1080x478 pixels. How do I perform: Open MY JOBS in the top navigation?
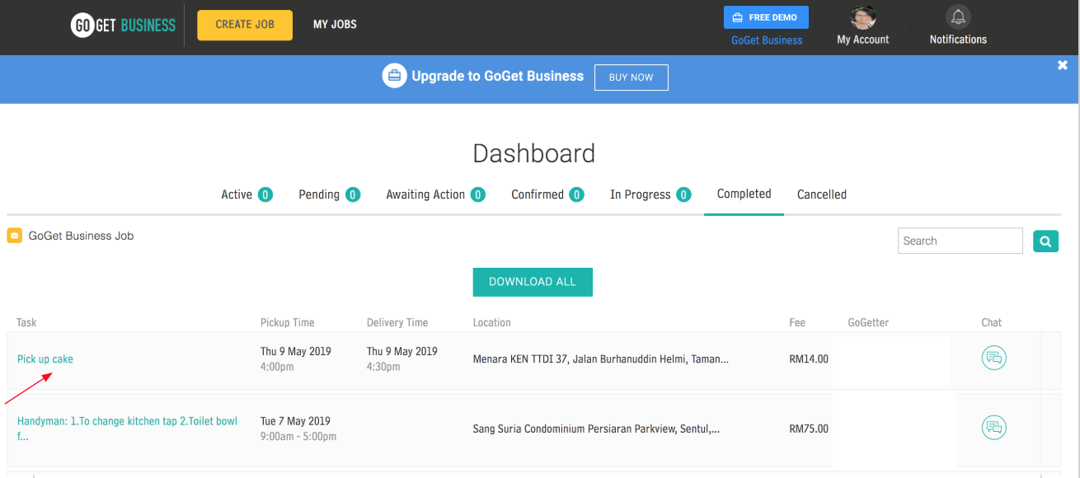click(335, 25)
